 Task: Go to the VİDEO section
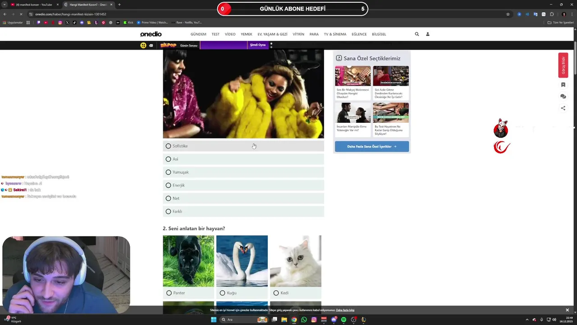pyautogui.click(x=230, y=34)
